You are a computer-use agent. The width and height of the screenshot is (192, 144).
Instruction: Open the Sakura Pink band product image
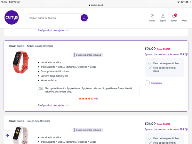[x=21, y=135]
